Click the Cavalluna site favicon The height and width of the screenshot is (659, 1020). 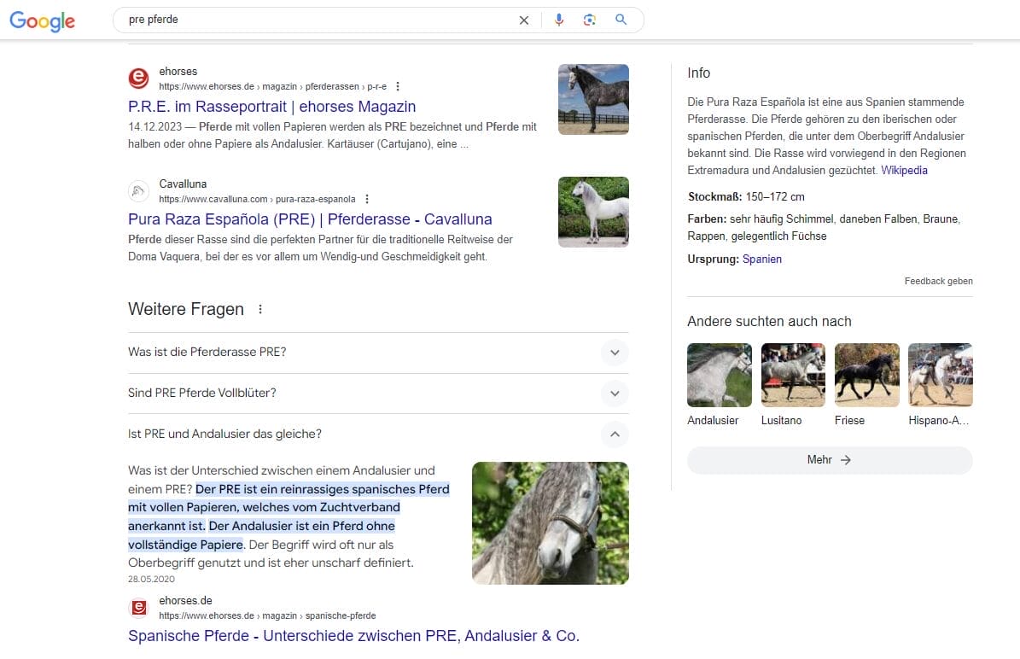(x=138, y=190)
